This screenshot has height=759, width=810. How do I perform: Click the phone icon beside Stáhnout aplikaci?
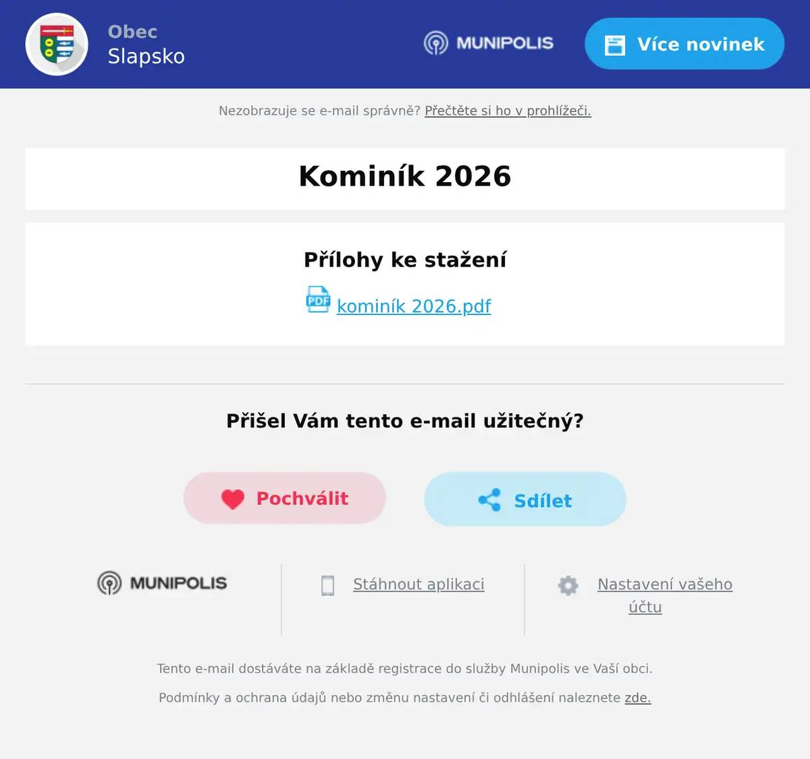tap(328, 585)
